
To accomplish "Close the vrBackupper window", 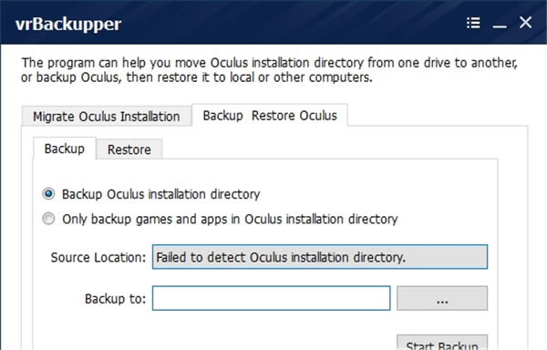I will pyautogui.click(x=525, y=23).
